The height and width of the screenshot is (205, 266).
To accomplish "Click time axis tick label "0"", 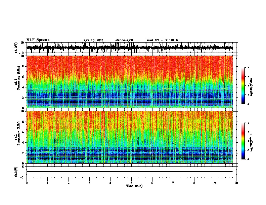I will (27, 183).
